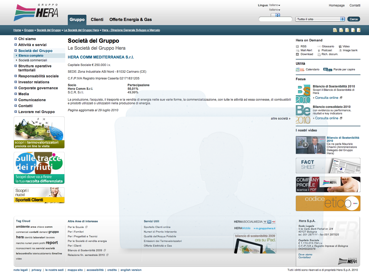The image size is (369, 274).
Task: Open the Offerte Energia & Gas tab
Action: click(130, 20)
